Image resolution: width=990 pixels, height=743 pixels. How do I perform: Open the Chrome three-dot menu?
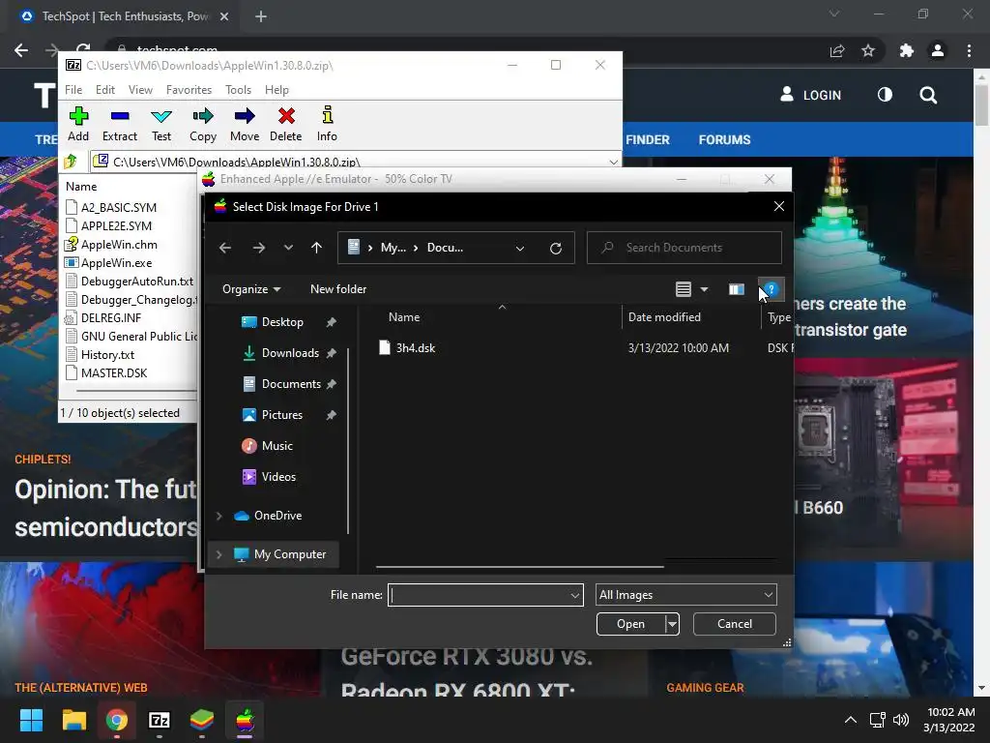click(969, 50)
